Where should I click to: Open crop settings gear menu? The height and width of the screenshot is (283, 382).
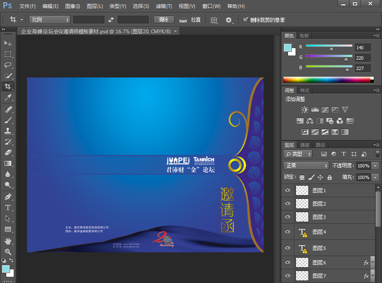click(x=229, y=19)
